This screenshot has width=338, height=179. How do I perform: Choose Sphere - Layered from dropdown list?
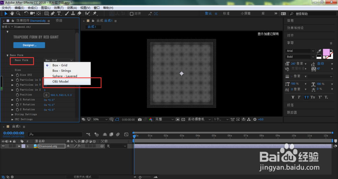67,76
